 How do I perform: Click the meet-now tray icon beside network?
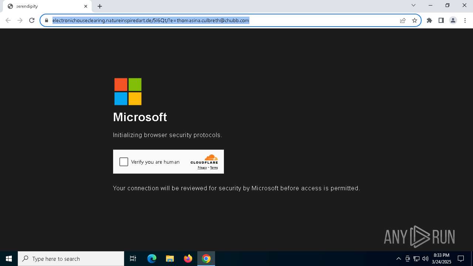[x=408, y=259]
